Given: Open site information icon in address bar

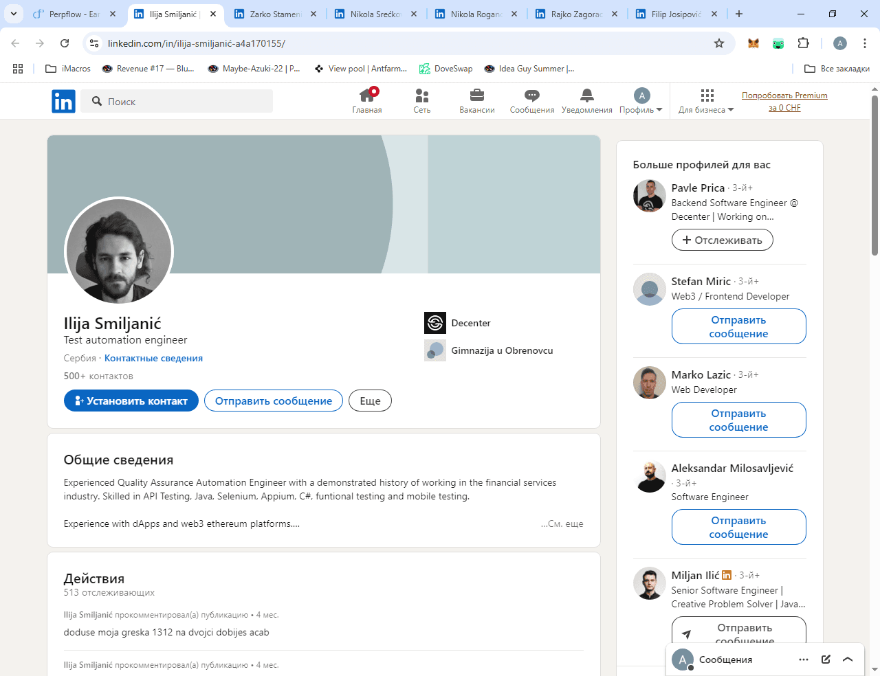Looking at the screenshot, I should coord(94,43).
